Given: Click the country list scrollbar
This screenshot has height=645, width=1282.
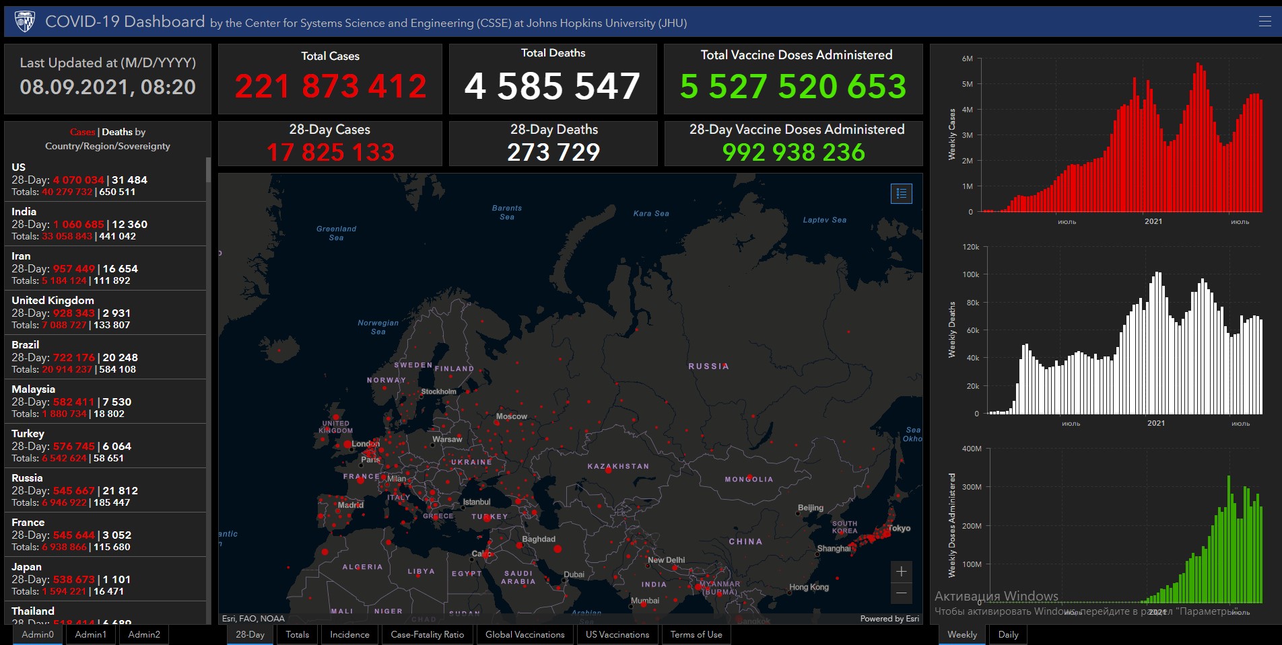Looking at the screenshot, I should 208,390.
